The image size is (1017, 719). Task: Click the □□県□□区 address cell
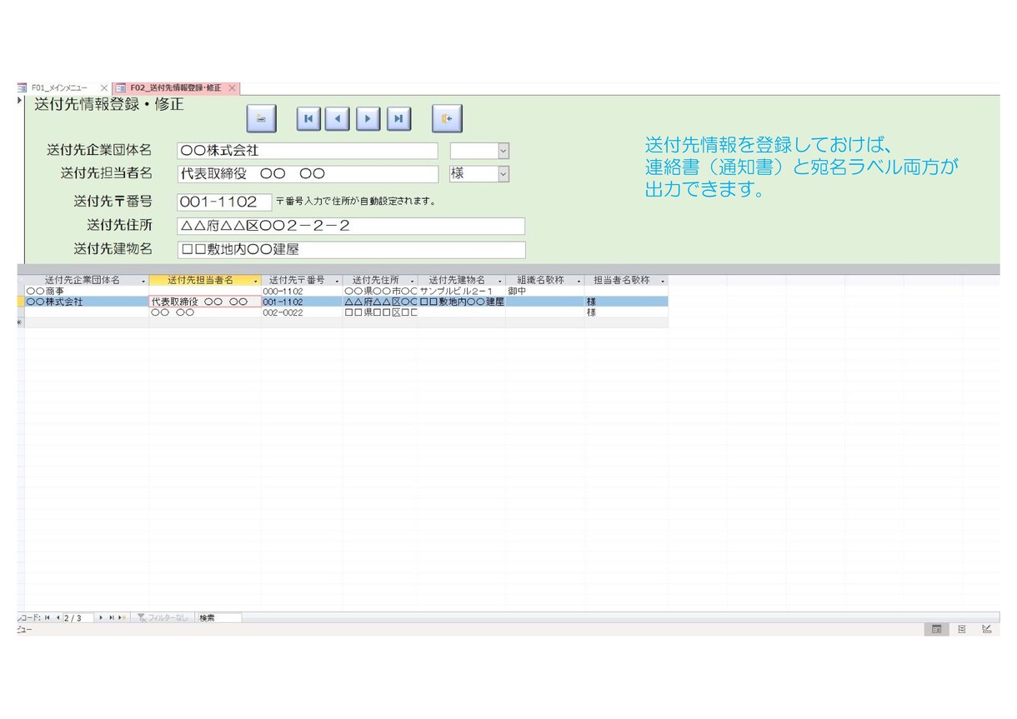tap(380, 312)
